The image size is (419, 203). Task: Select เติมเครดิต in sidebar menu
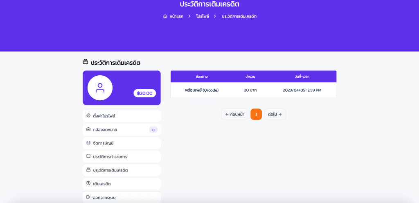[122, 184]
